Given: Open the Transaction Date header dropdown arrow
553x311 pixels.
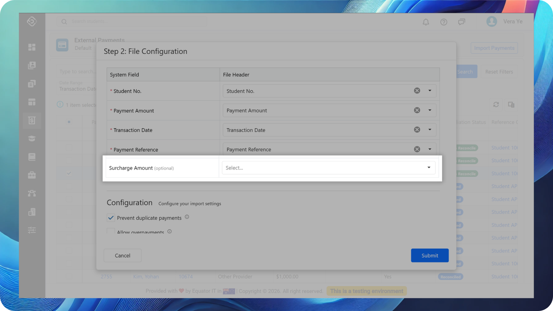Looking at the screenshot, I should tap(430, 130).
